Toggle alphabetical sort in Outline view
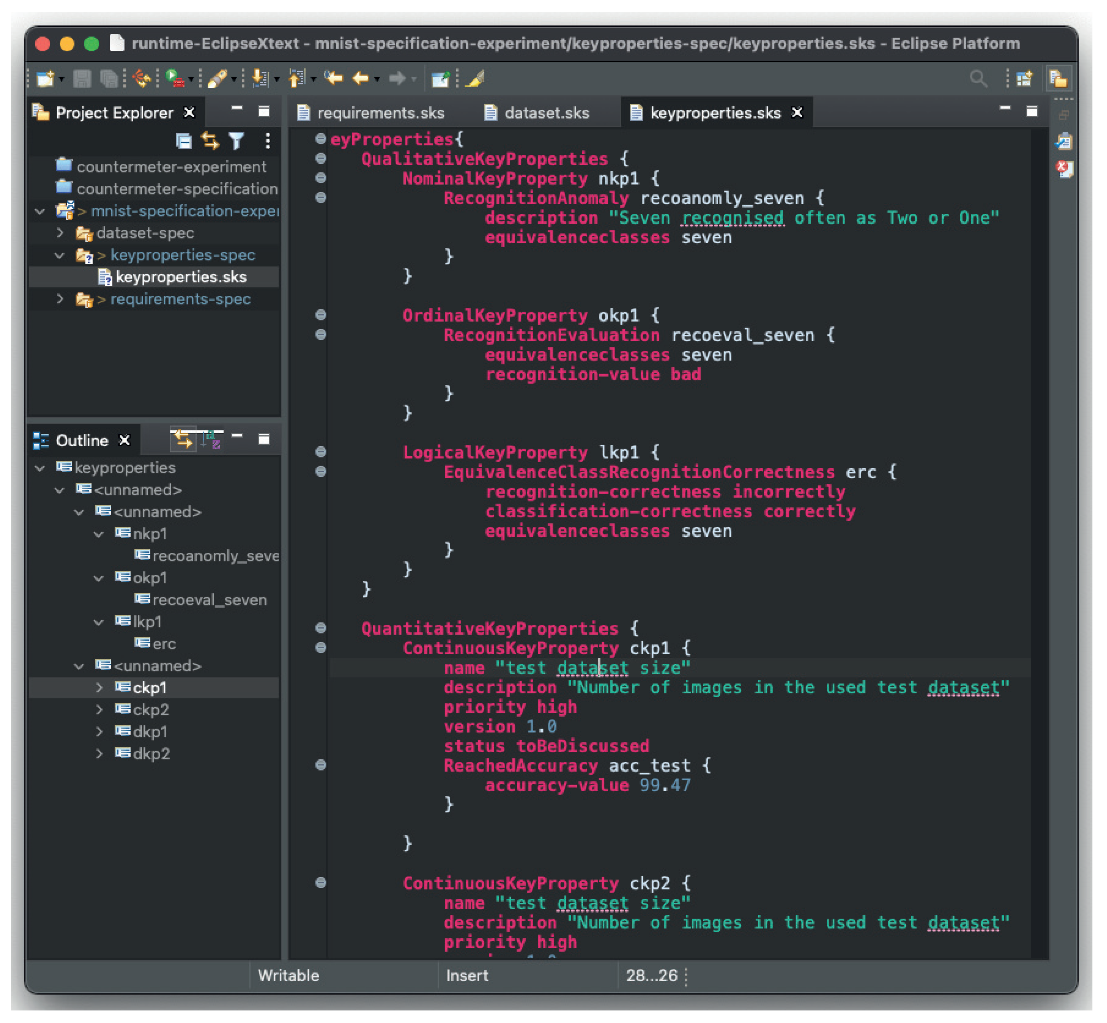The width and height of the screenshot is (1107, 1023). pos(211,440)
